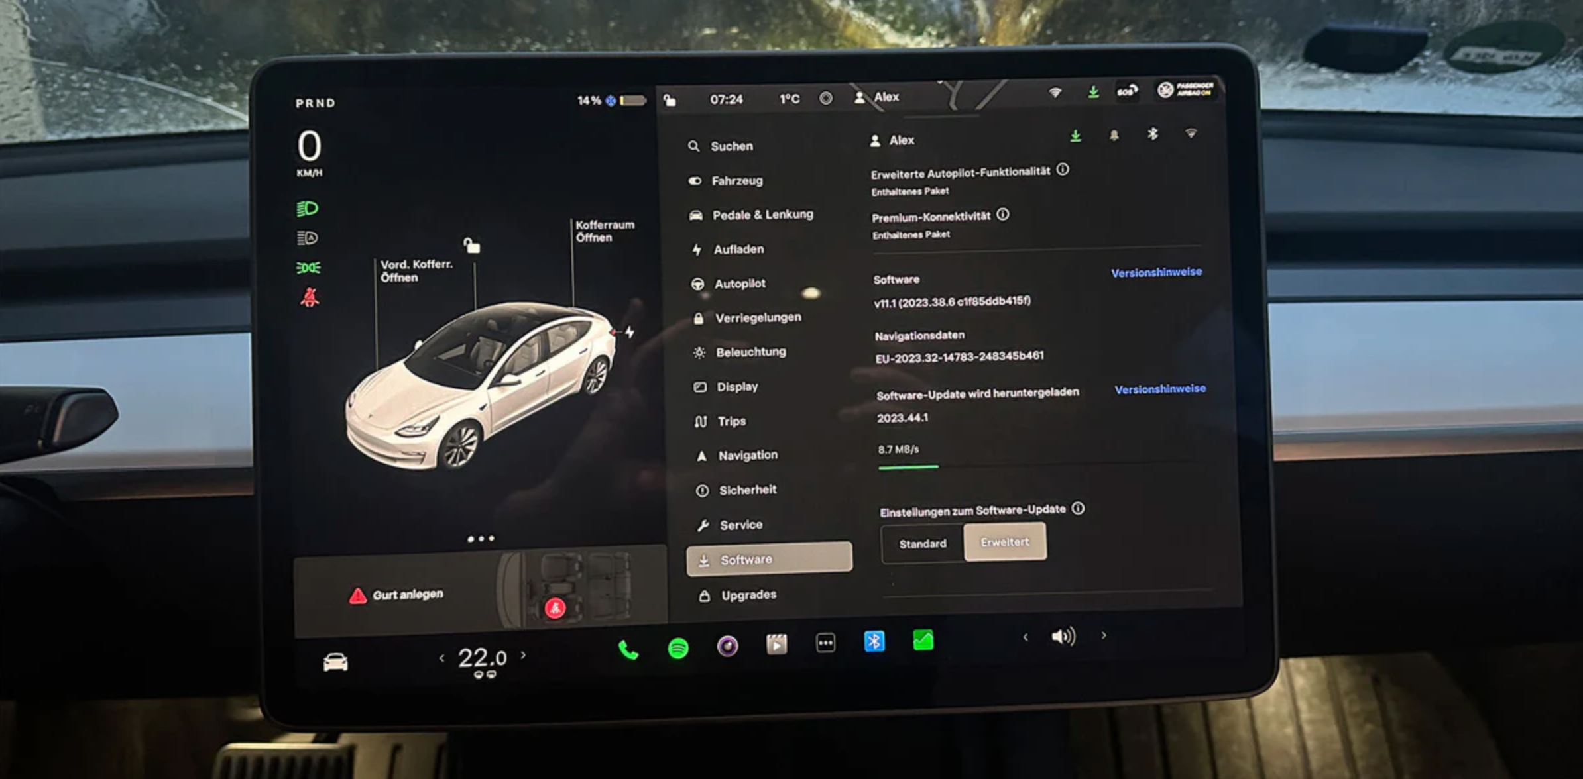
Task: Tap the red seatbelt icon on the seat diagram
Action: click(555, 607)
